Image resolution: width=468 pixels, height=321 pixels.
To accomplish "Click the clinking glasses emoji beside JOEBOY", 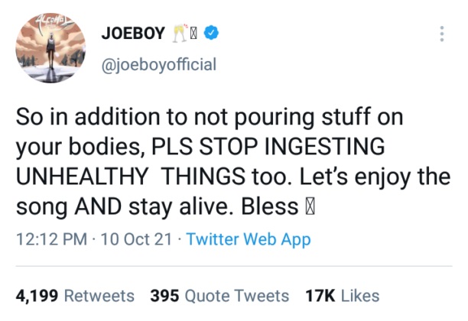I will 184,33.
